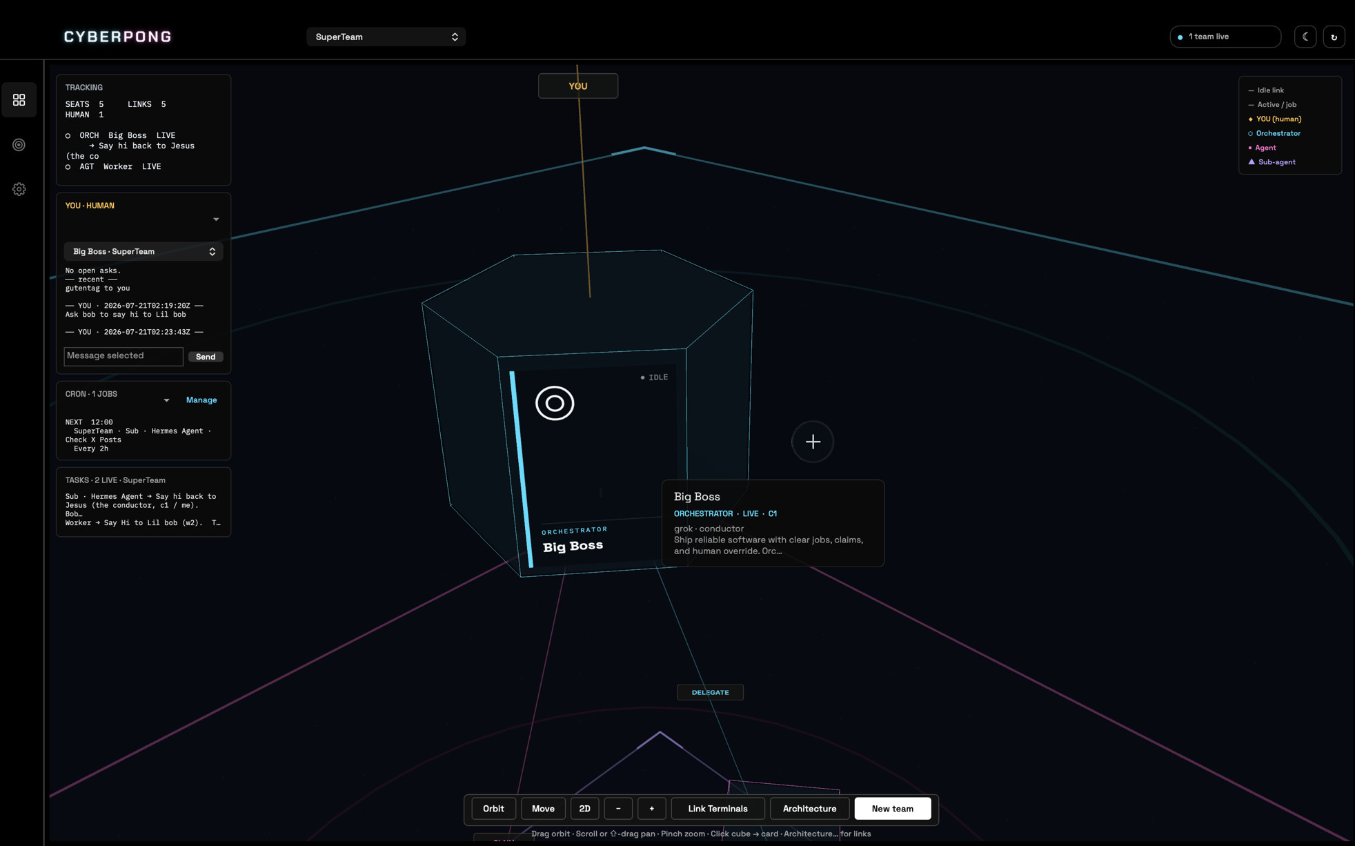Click the YOU node label
The image size is (1355, 846).
578,86
